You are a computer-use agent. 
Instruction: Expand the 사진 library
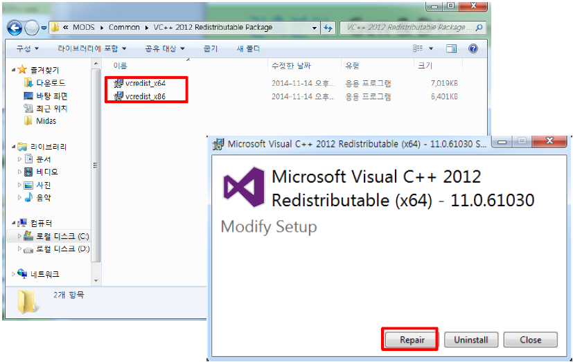click(19, 185)
